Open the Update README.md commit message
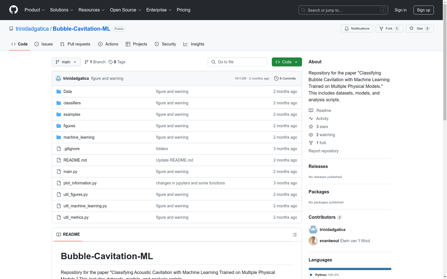Screen dimensions: 447x279 [175, 160]
